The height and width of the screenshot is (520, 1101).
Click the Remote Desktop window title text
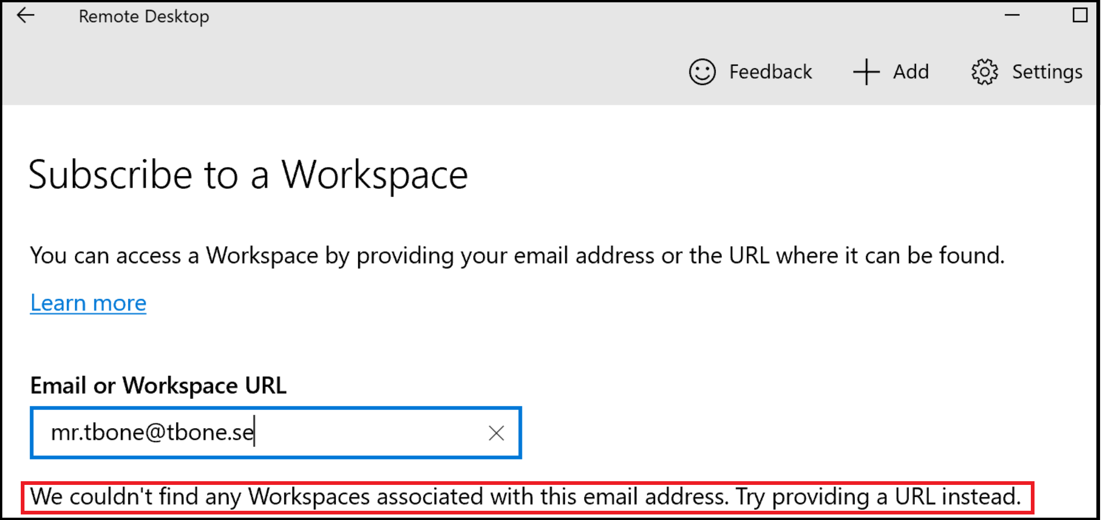[144, 17]
